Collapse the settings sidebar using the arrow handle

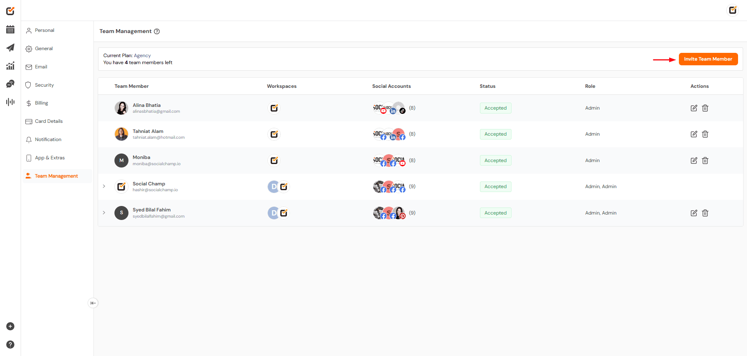pyautogui.click(x=93, y=303)
